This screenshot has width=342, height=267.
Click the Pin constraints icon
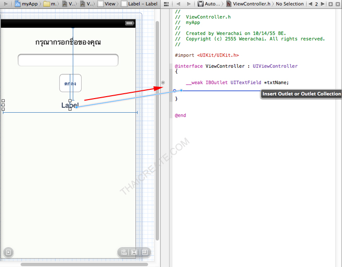point(134,252)
